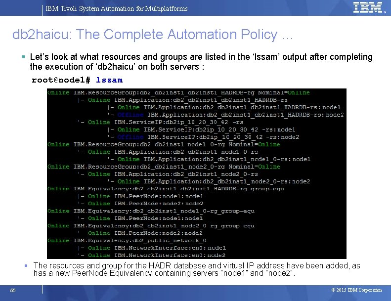Click the '© 2015 IBM Corporation' copyright text
The width and height of the screenshot is (391, 301).
click(x=356, y=290)
